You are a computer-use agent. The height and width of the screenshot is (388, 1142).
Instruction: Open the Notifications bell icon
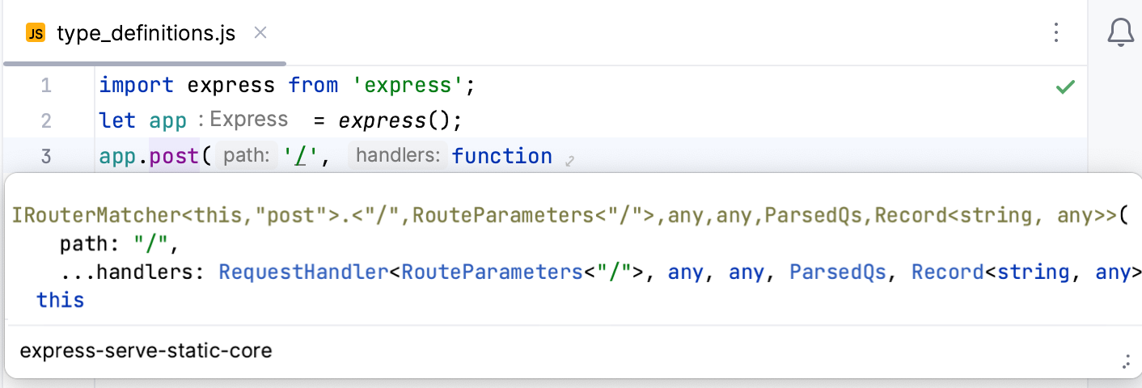click(1120, 33)
